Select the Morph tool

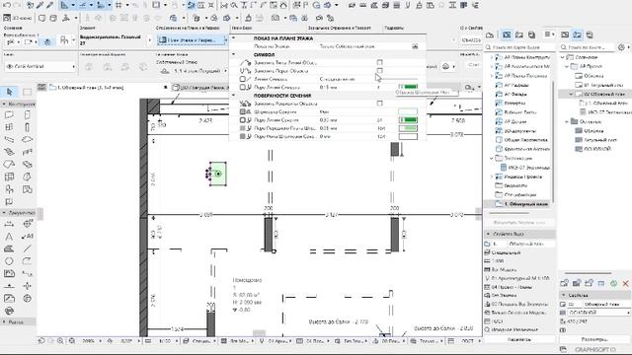pos(27,177)
